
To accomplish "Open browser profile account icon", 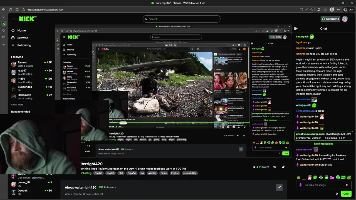I will [332, 9].
